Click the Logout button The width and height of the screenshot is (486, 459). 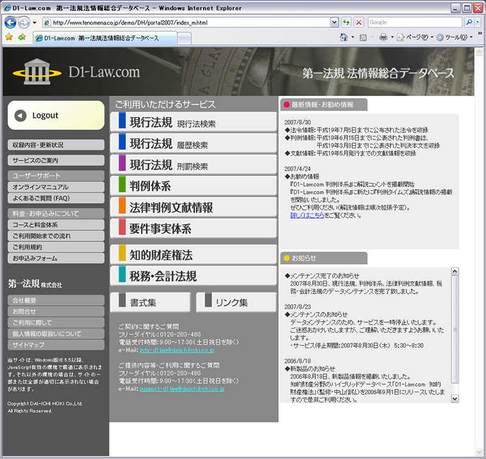pyautogui.click(x=56, y=116)
